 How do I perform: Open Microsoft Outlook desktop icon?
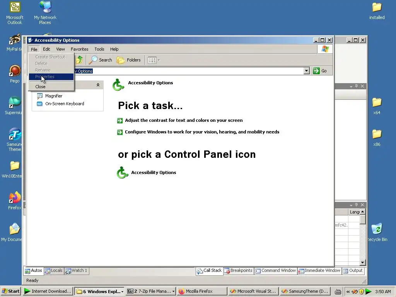click(x=15, y=13)
